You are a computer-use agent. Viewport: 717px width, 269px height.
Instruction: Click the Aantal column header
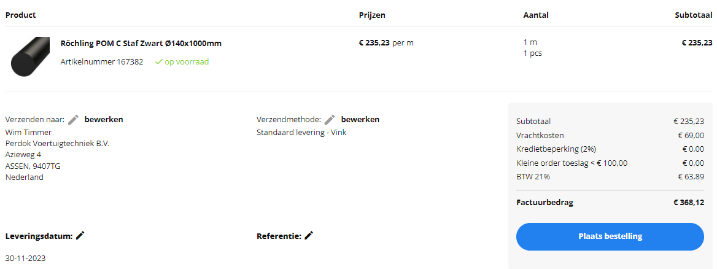click(x=536, y=15)
